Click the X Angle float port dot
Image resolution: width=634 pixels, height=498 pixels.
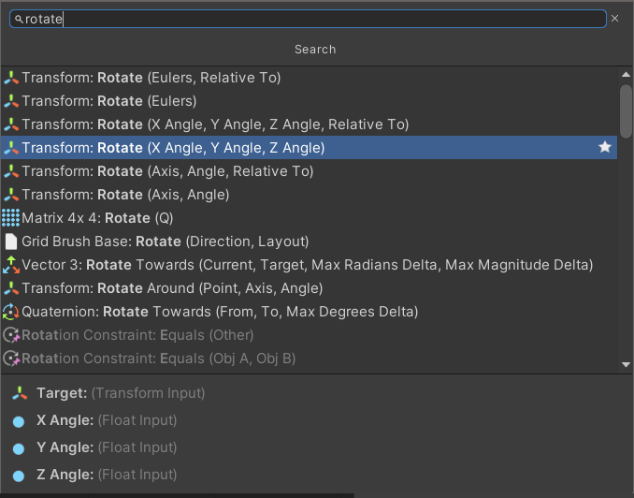click(19, 422)
